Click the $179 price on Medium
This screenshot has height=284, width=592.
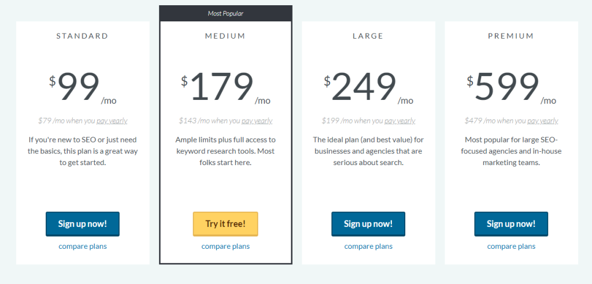click(x=217, y=87)
